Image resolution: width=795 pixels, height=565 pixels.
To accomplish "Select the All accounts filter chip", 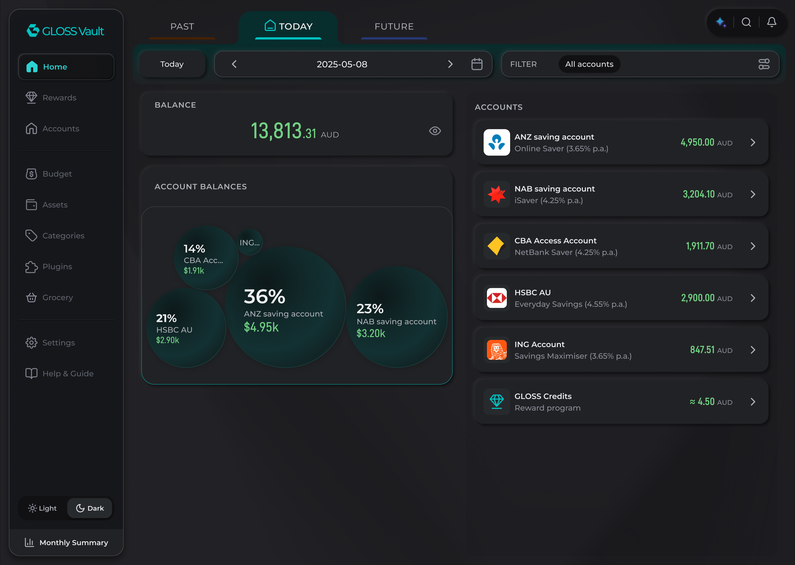I will (589, 64).
